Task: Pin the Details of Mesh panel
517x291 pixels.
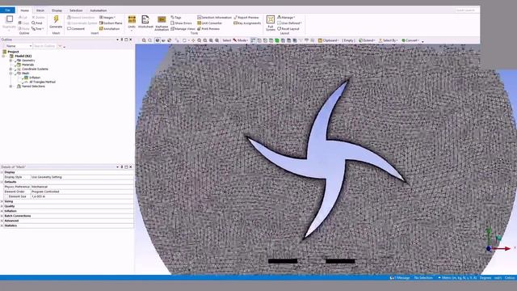Action: click(x=122, y=167)
